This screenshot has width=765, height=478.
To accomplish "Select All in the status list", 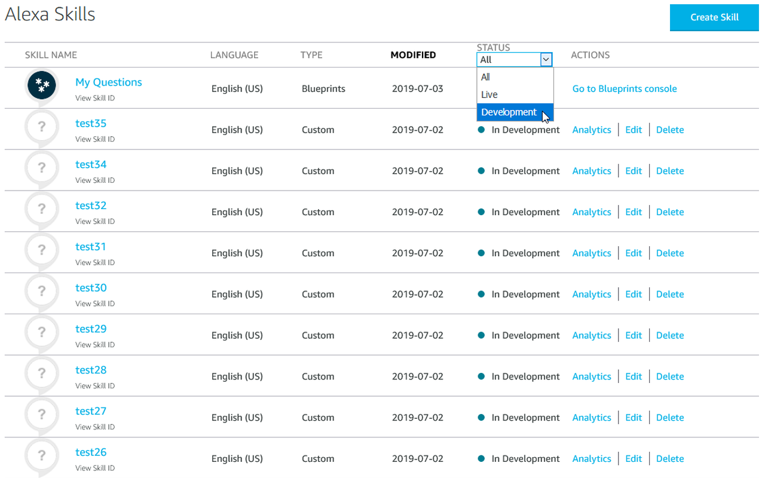I will pyautogui.click(x=515, y=77).
